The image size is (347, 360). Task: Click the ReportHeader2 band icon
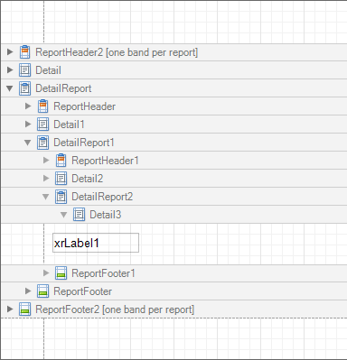click(x=24, y=52)
